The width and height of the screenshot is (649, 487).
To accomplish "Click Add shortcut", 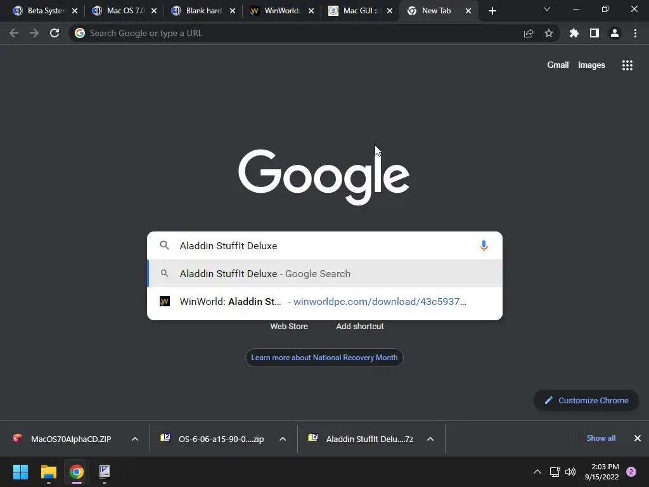I will click(x=360, y=327).
